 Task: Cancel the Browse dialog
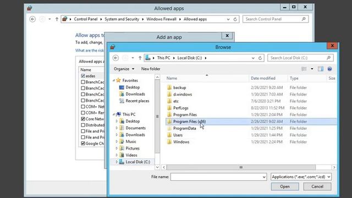click(x=317, y=186)
